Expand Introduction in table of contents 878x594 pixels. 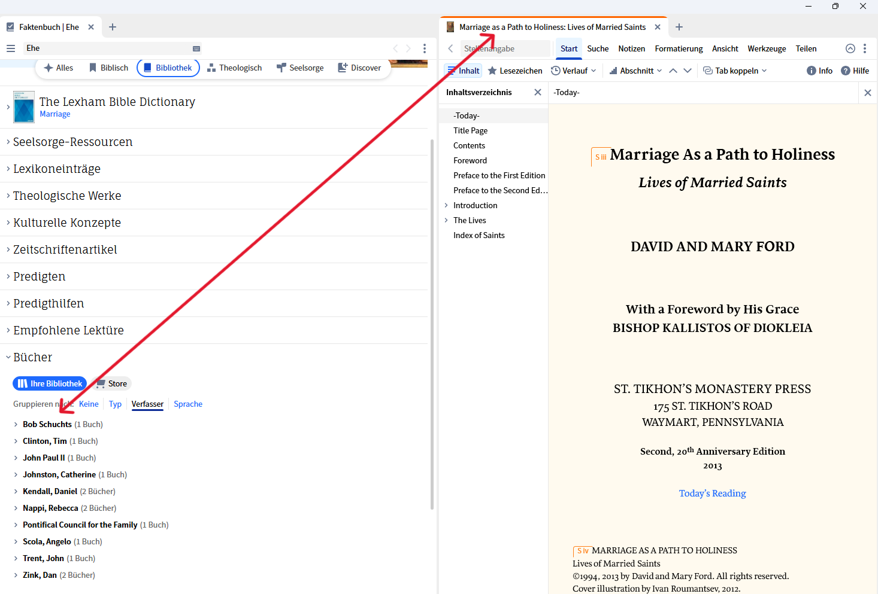click(x=446, y=205)
